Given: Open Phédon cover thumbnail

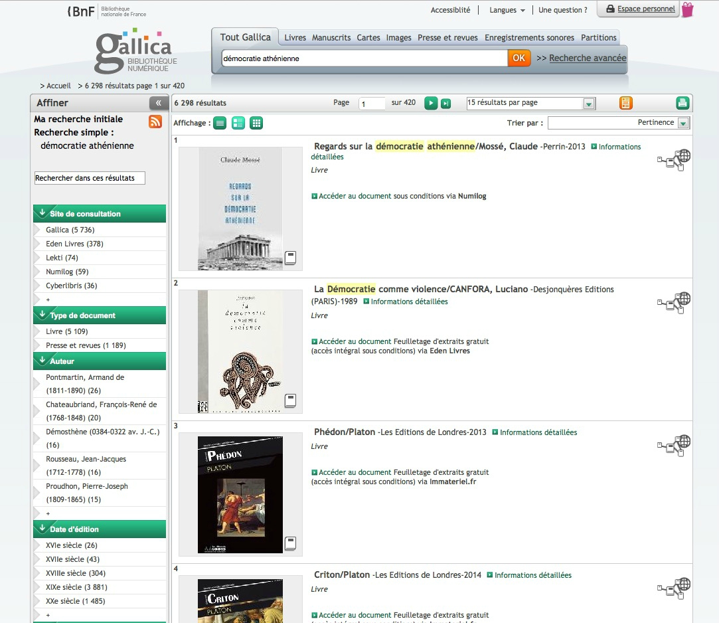Looking at the screenshot, I should pyautogui.click(x=240, y=495).
